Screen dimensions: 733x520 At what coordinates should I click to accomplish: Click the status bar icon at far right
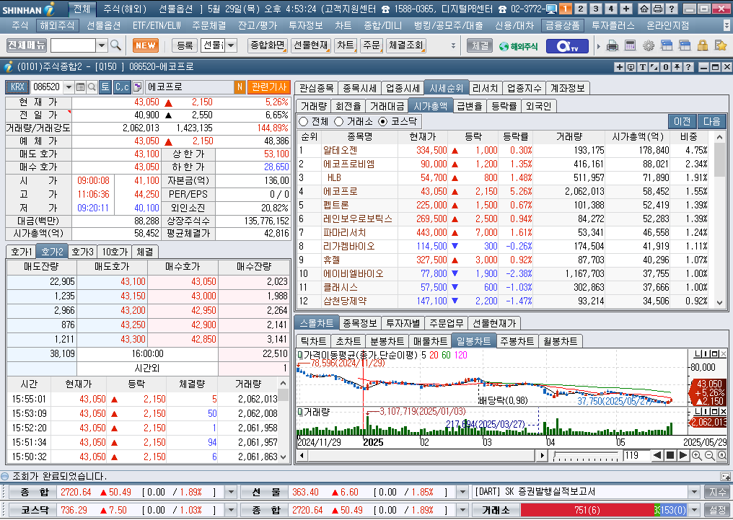click(725, 477)
